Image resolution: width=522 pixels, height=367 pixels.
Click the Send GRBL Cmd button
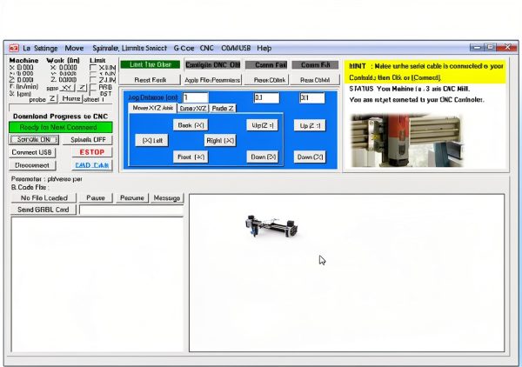click(x=43, y=210)
